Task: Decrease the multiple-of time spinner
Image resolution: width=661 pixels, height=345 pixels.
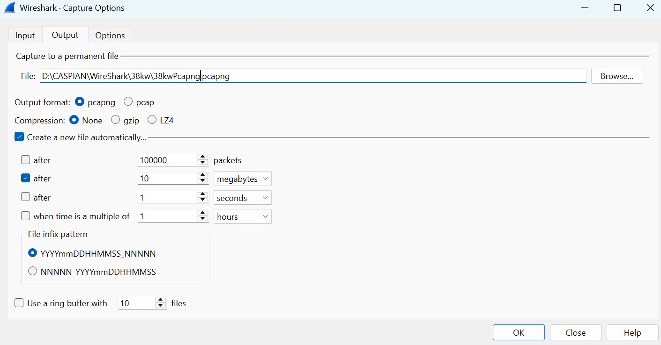Action: click(203, 219)
